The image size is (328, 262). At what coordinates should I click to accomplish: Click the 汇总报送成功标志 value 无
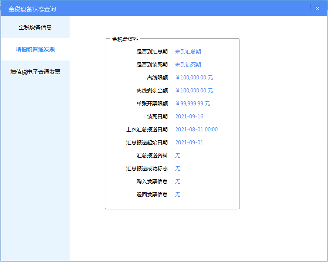pos(178,168)
